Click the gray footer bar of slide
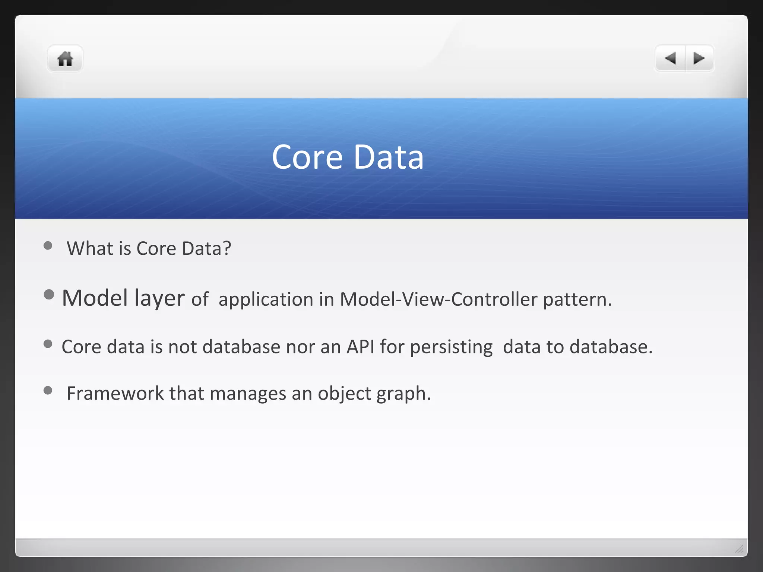Image resolution: width=763 pixels, height=572 pixels. (381, 548)
